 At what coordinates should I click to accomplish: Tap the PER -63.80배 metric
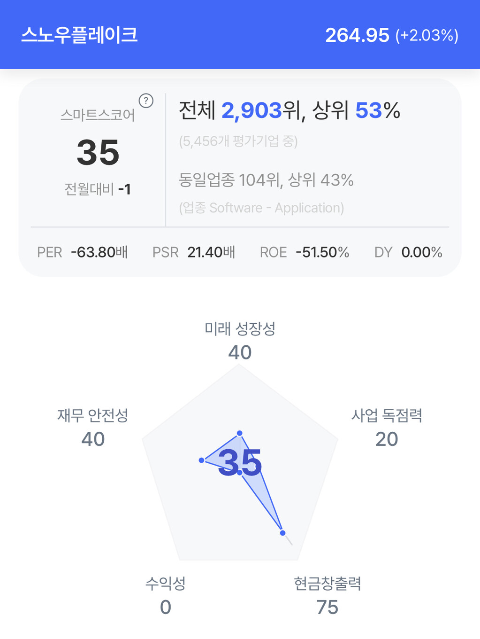point(82,252)
